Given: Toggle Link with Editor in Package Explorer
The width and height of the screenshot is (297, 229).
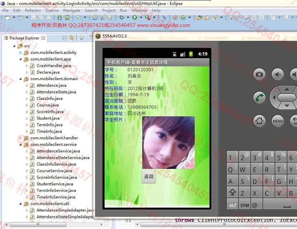Looking at the screenshot, I should (x=71, y=38).
